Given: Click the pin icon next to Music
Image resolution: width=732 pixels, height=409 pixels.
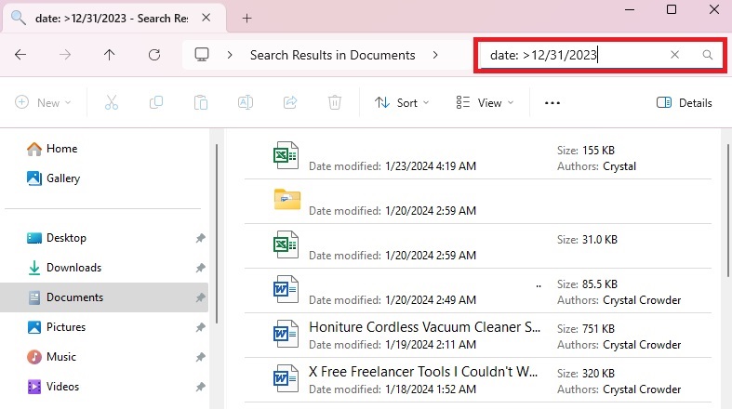Looking at the screenshot, I should pyautogui.click(x=200, y=358).
